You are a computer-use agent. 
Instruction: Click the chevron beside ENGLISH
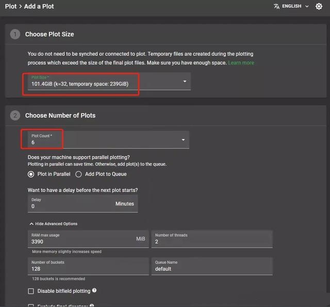[307, 6]
